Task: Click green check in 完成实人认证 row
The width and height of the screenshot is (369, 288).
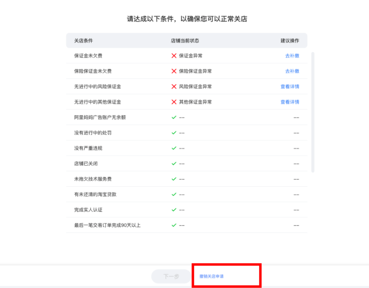Action: click(174, 210)
